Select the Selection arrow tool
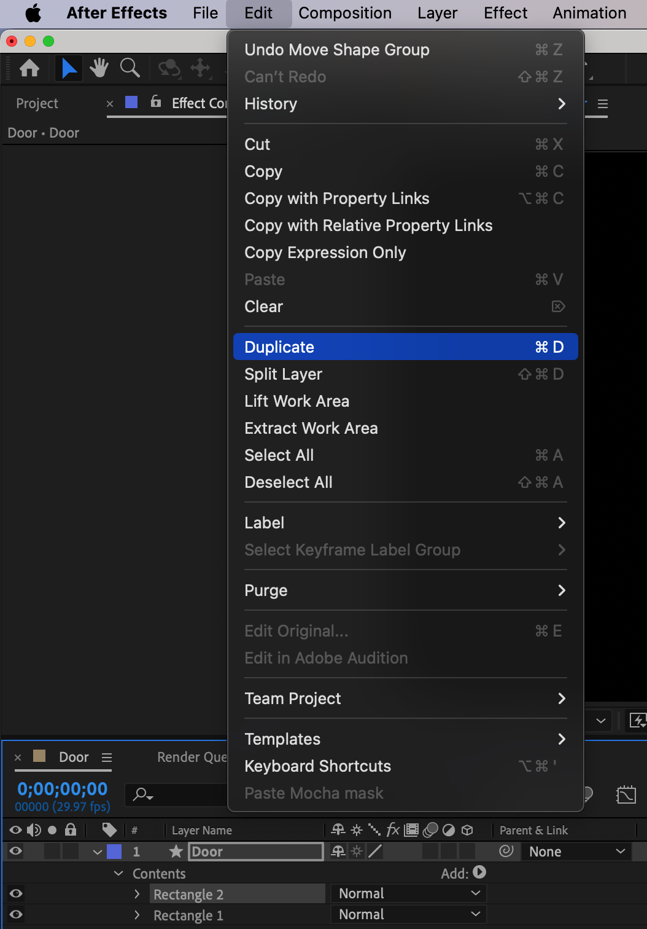 69,68
